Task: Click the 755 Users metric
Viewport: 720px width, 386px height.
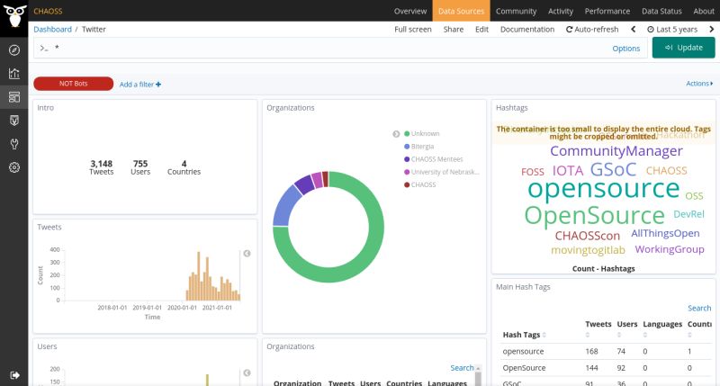Action: click(140, 167)
